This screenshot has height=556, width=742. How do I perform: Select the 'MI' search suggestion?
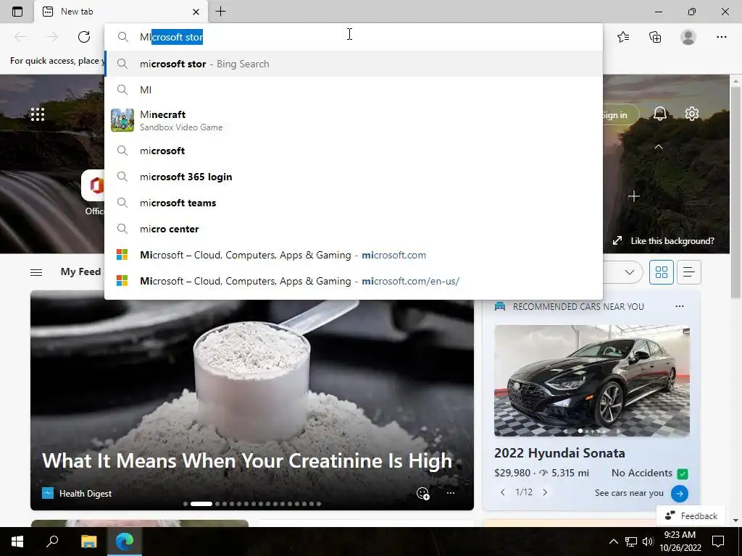(x=354, y=90)
